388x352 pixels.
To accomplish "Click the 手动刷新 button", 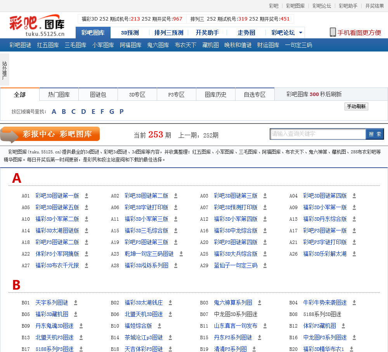I will pyautogui.click(x=356, y=106).
